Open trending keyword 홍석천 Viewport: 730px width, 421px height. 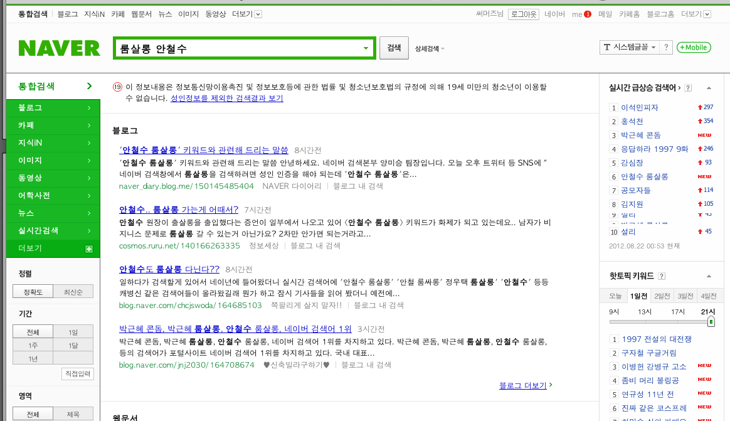click(x=632, y=121)
